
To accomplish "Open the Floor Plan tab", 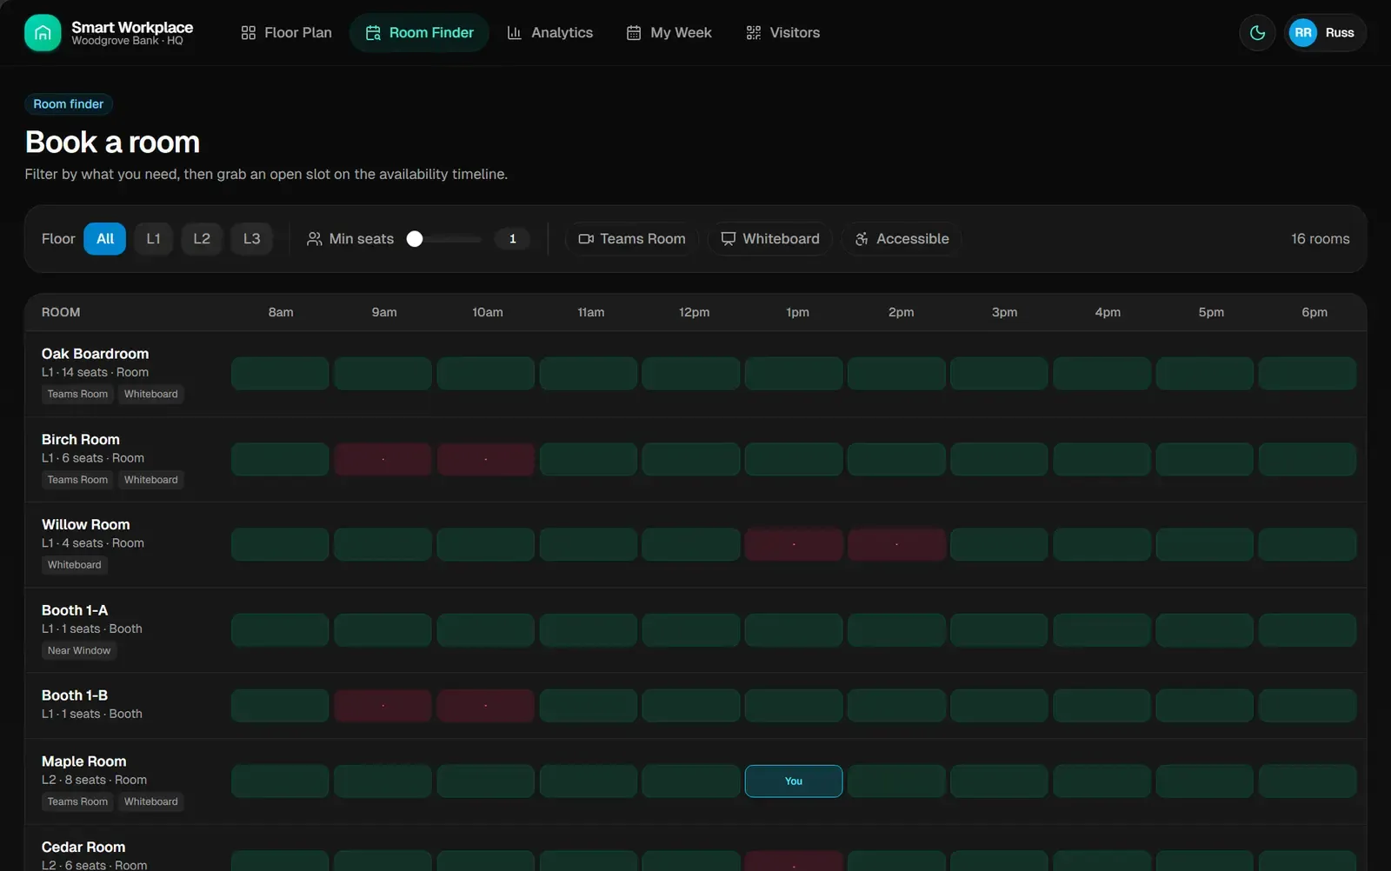I will point(286,33).
